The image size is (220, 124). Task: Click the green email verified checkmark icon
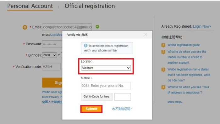(97, 26)
